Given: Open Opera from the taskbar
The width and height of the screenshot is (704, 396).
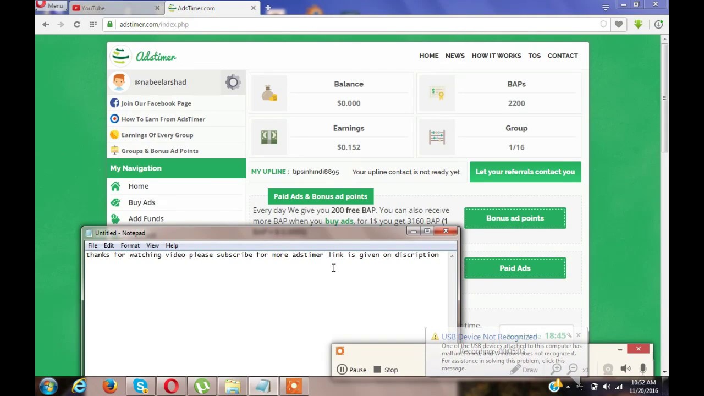Looking at the screenshot, I should click(x=172, y=387).
